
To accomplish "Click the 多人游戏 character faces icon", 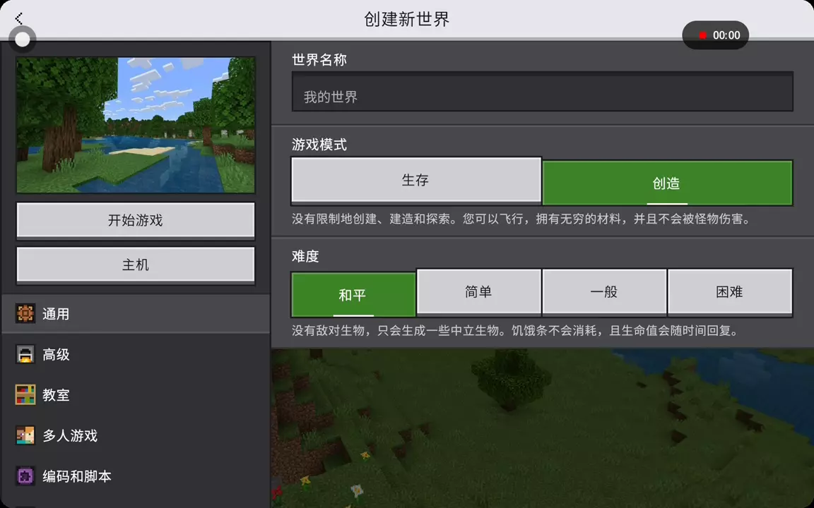I will click(25, 435).
